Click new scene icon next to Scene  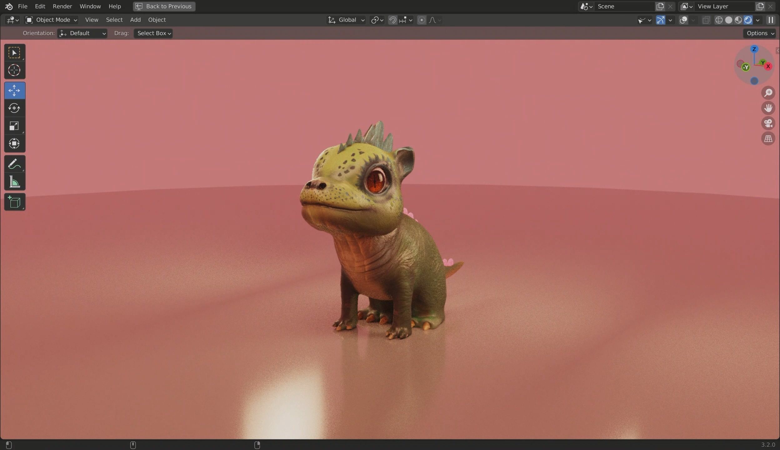pos(660,6)
